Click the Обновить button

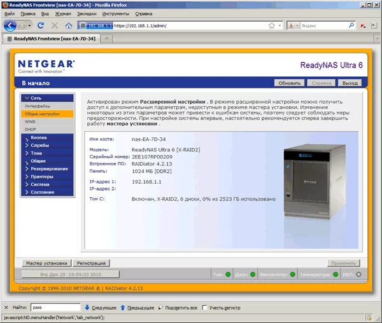(x=290, y=83)
